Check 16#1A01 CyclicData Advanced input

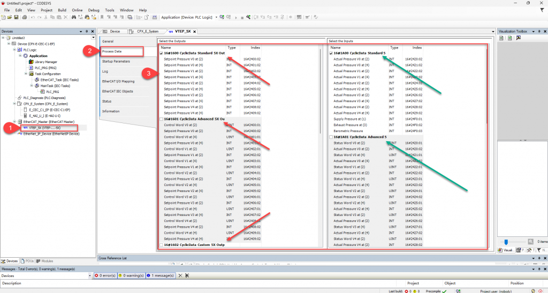331,137
